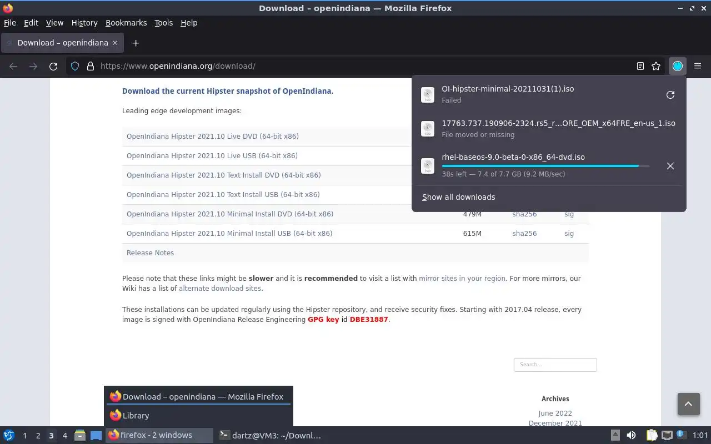Click the rhel-baseos download progress bar
Viewport: 711px width, 444px height.
pos(545,166)
